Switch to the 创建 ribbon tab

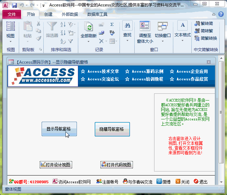click(48, 14)
